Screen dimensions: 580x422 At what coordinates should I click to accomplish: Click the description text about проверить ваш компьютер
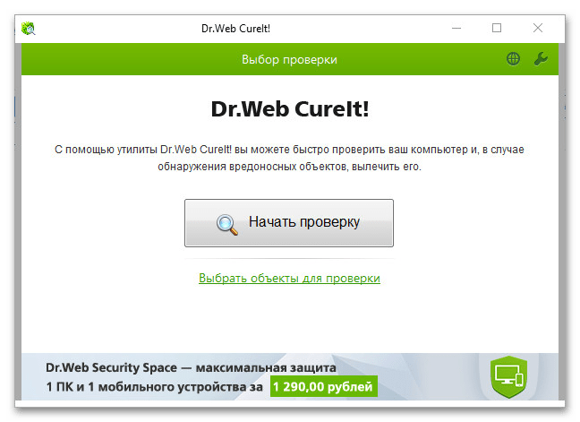point(289,158)
